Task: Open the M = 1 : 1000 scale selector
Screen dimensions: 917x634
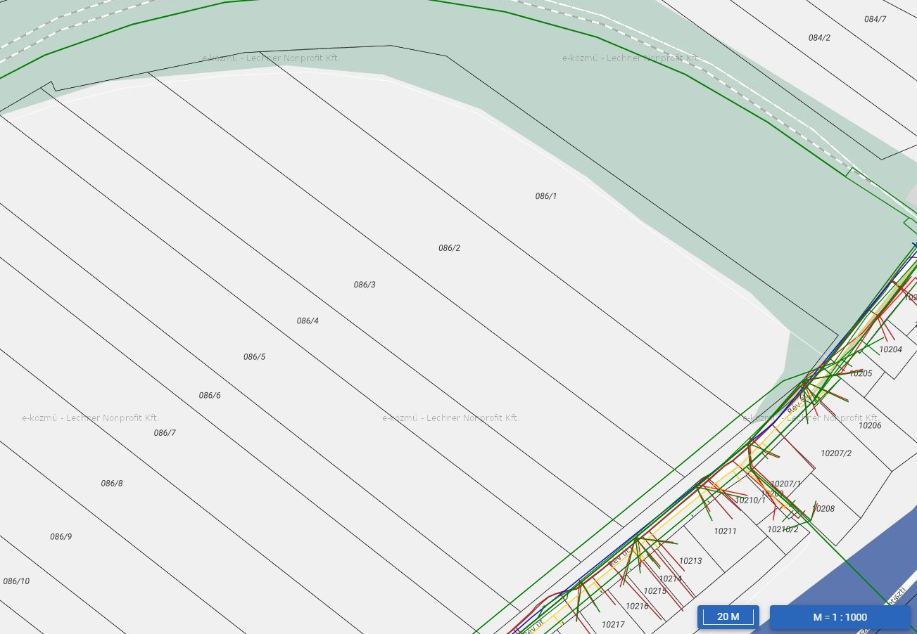Action: tap(840, 617)
